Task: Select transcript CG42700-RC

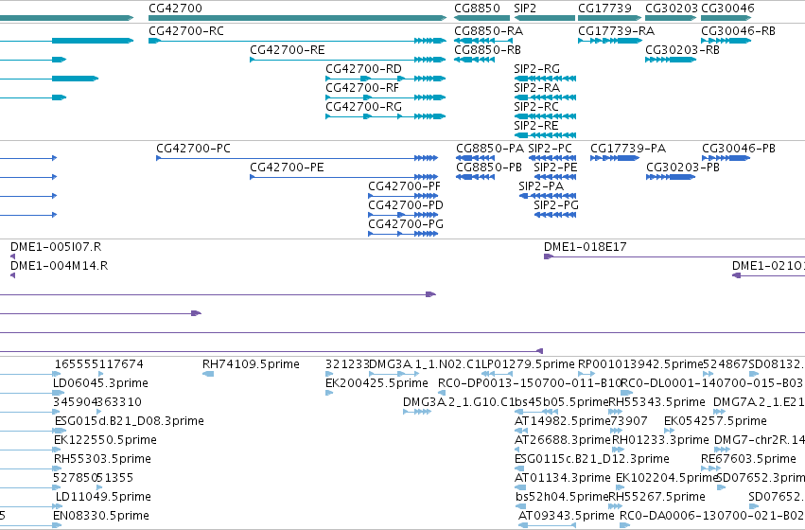Action: point(297,41)
